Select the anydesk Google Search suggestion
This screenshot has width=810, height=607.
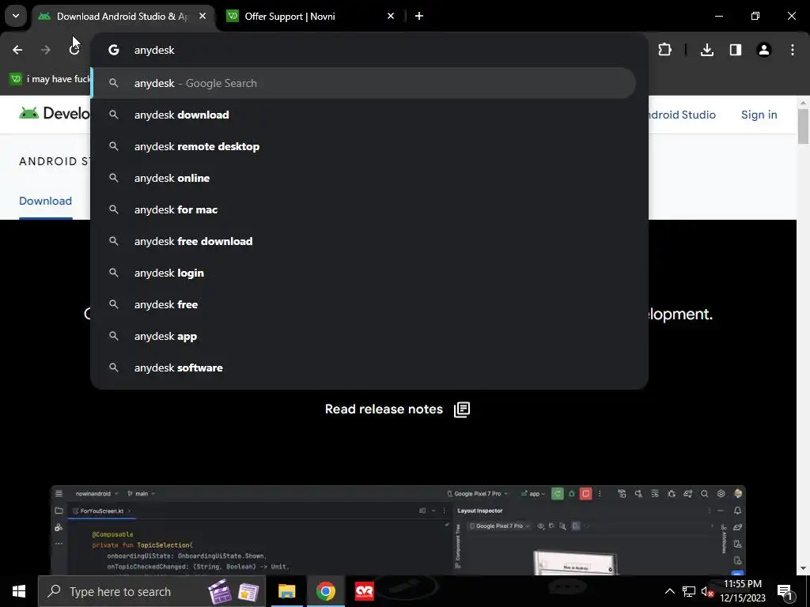pyautogui.click(x=364, y=83)
